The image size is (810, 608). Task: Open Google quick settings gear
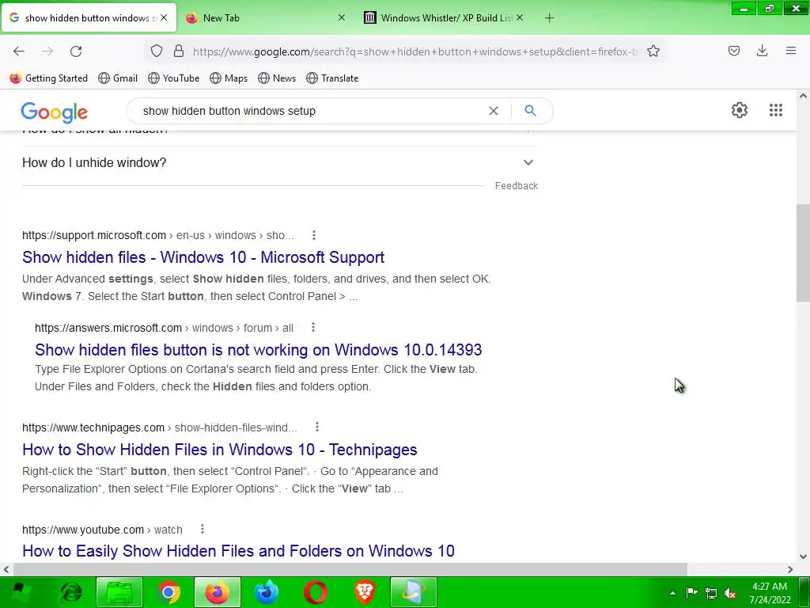740,110
